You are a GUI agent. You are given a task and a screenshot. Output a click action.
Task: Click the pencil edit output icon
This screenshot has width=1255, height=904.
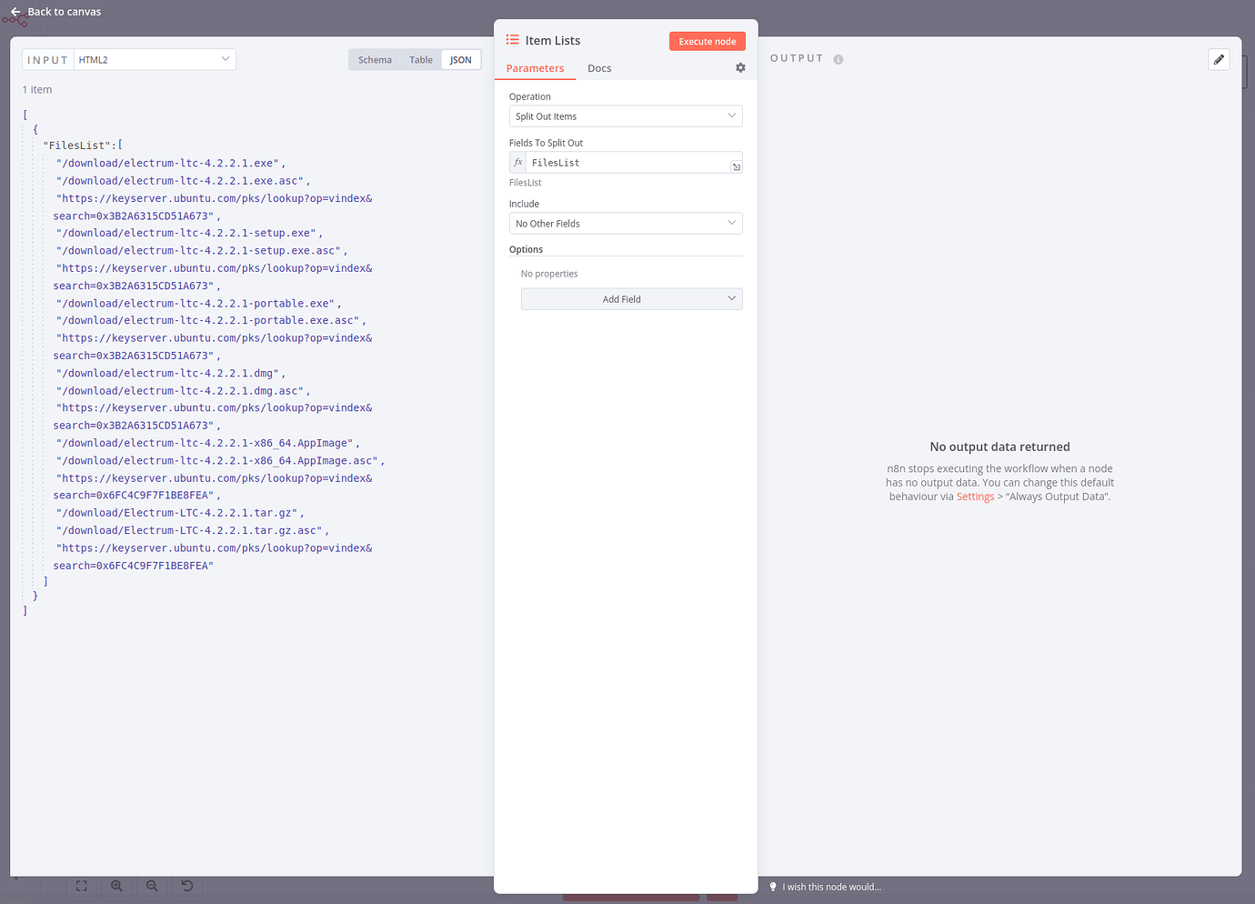[1219, 60]
